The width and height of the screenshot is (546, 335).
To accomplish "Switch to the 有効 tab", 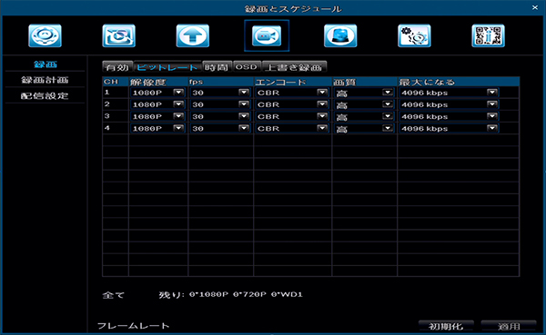I will pyautogui.click(x=117, y=67).
